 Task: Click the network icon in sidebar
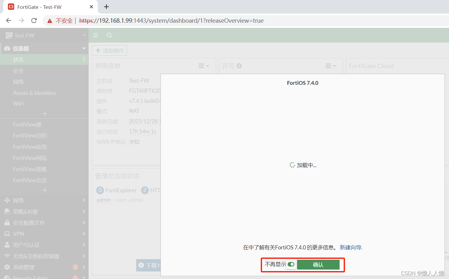7,200
